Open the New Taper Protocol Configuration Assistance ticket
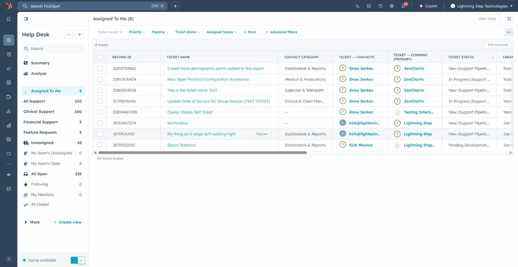Viewport: 518px width, 267px height. (x=208, y=79)
